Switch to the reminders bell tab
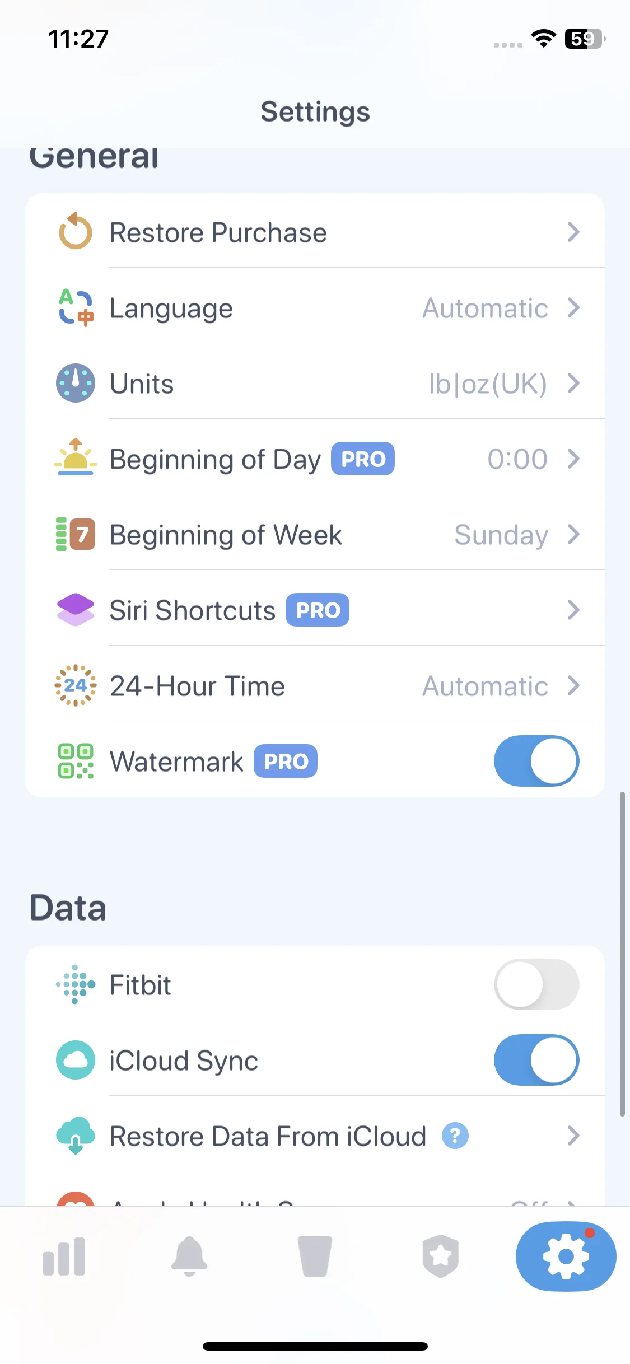 tap(189, 1256)
